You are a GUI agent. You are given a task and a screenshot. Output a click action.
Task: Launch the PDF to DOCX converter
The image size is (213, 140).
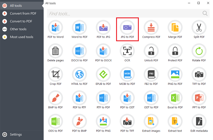pyautogui.click(x=103, y=53)
